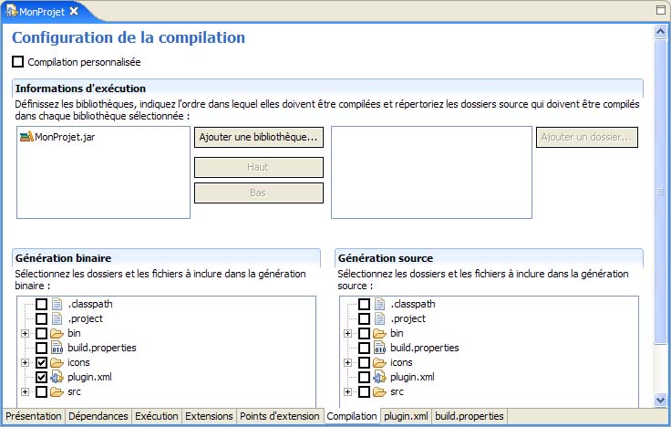The width and height of the screenshot is (671, 427).
Task: Click the icons folder icon in source generation
Action: tap(379, 362)
